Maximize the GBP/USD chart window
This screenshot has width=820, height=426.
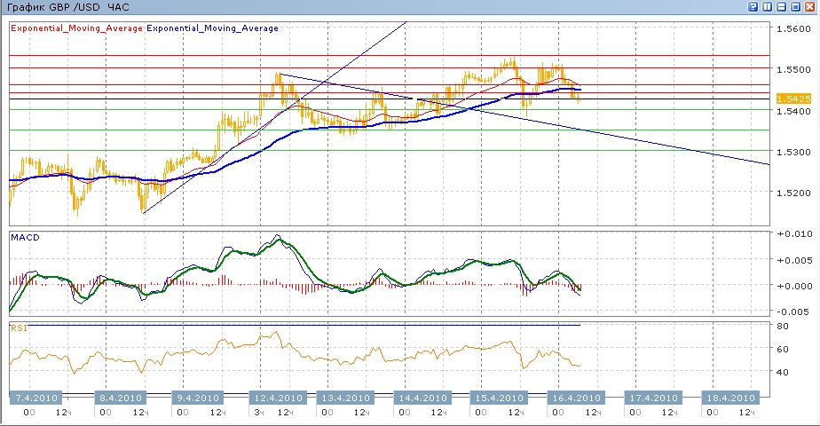pyautogui.click(x=796, y=7)
